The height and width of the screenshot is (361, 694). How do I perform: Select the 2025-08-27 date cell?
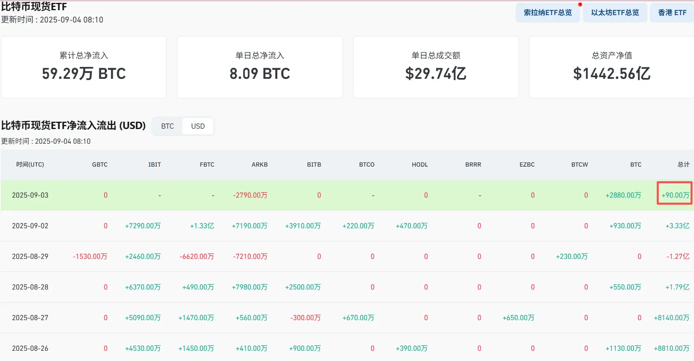pyautogui.click(x=30, y=318)
